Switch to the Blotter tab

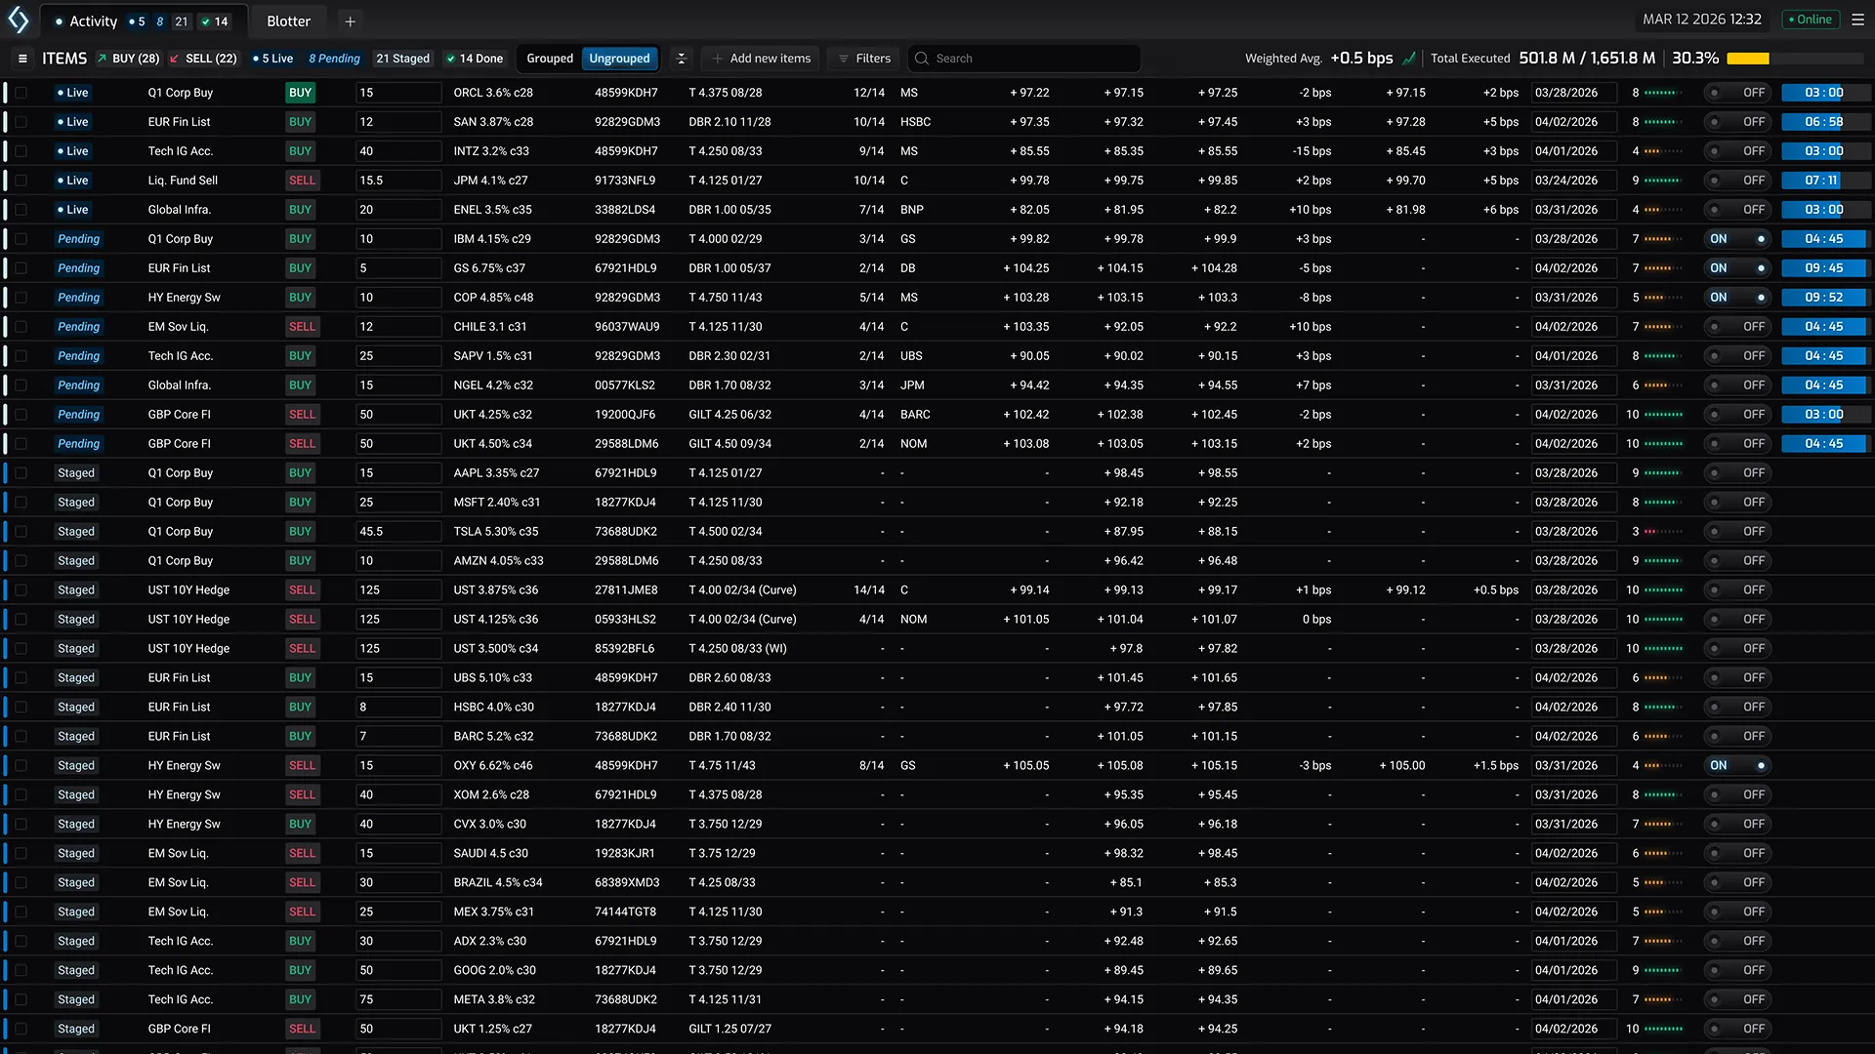point(288,20)
